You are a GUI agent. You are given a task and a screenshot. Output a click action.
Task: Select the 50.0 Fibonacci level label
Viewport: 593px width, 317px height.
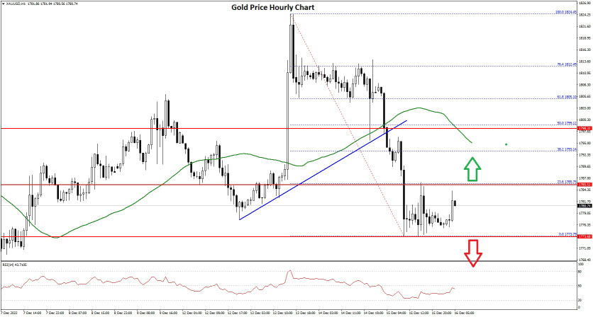pos(566,123)
